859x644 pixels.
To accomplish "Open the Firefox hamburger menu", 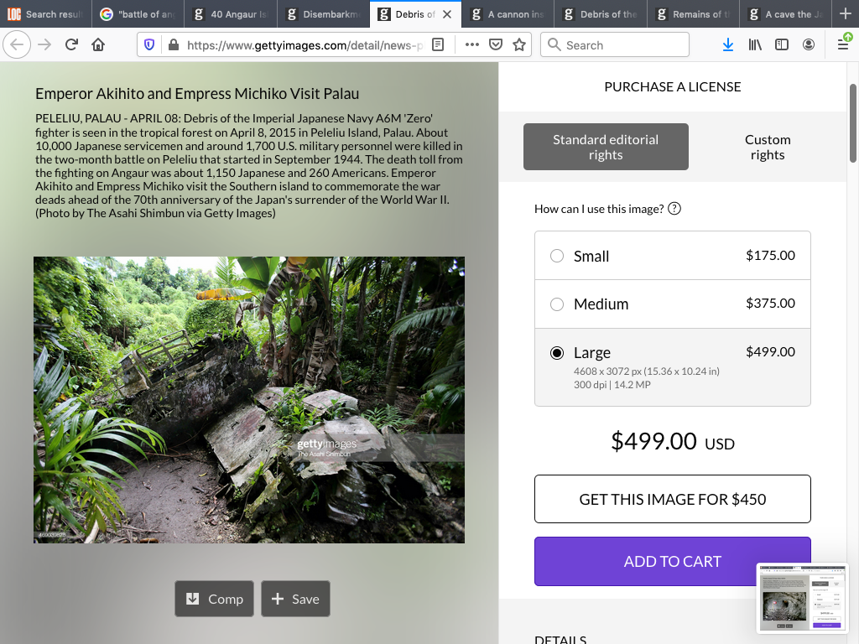I will click(x=843, y=44).
